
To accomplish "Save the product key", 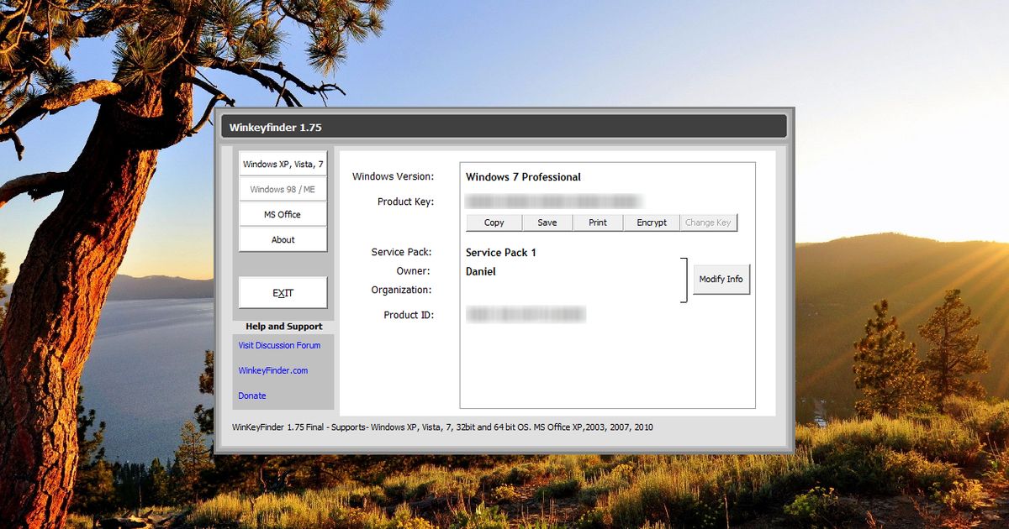I will tap(547, 223).
